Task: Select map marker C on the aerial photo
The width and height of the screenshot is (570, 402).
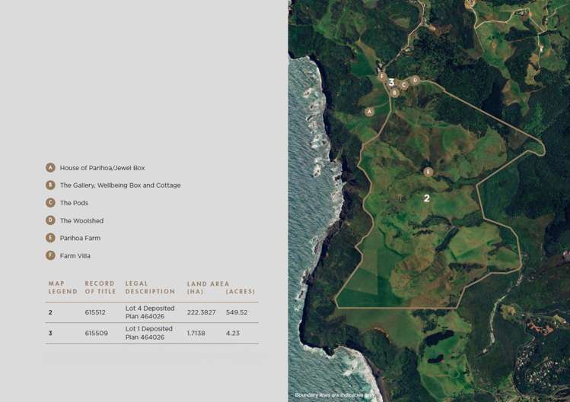Action: (403, 85)
